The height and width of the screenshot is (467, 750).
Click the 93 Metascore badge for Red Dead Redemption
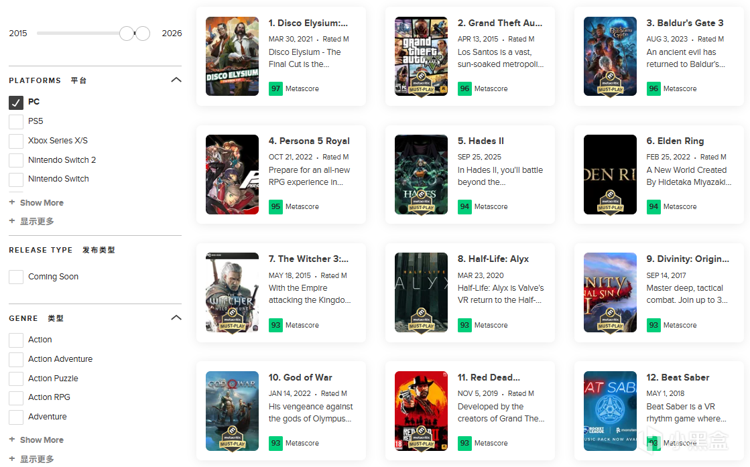pos(464,443)
